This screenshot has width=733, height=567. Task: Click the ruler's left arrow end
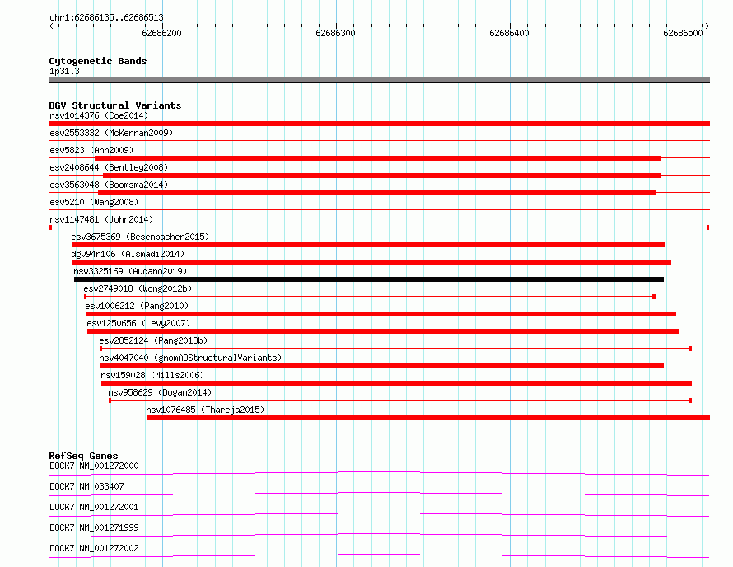51,26
